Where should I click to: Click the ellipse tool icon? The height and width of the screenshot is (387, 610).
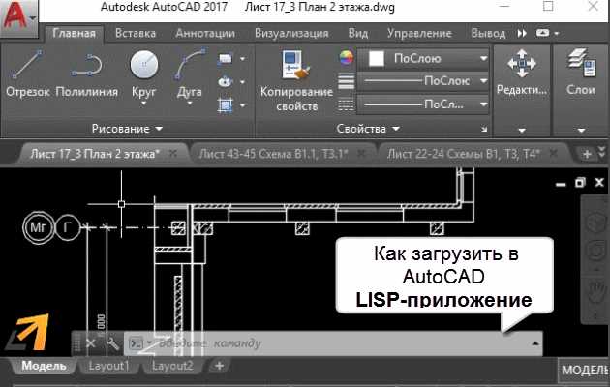[x=226, y=82]
